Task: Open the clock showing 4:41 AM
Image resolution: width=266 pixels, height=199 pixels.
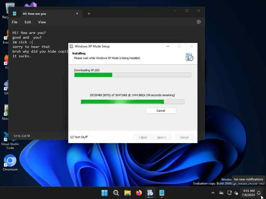Action: (x=249, y=193)
